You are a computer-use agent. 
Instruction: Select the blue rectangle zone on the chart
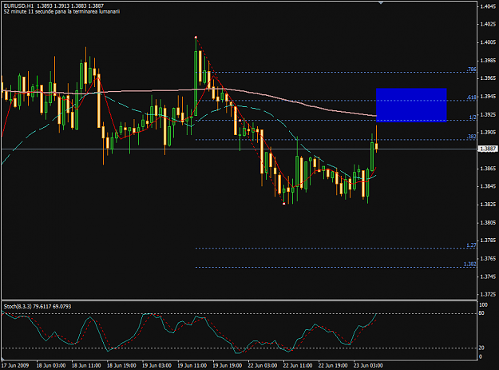pos(411,105)
